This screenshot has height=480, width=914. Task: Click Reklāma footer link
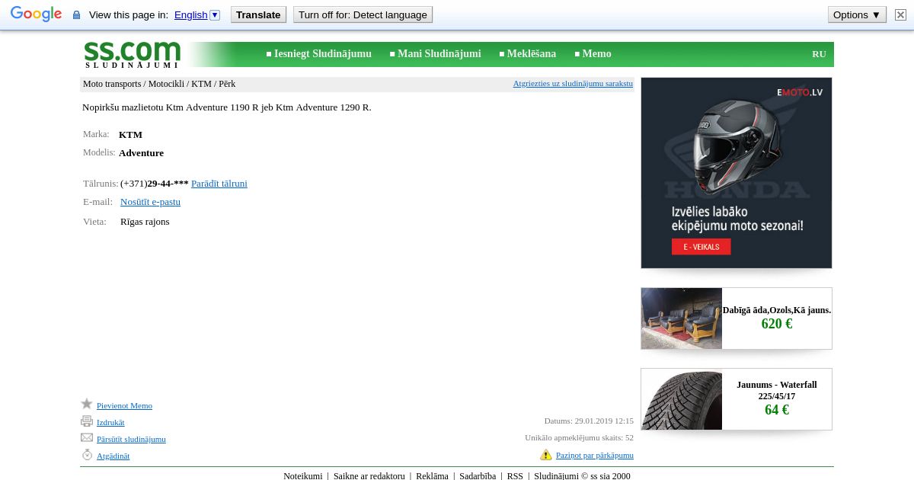(x=432, y=475)
